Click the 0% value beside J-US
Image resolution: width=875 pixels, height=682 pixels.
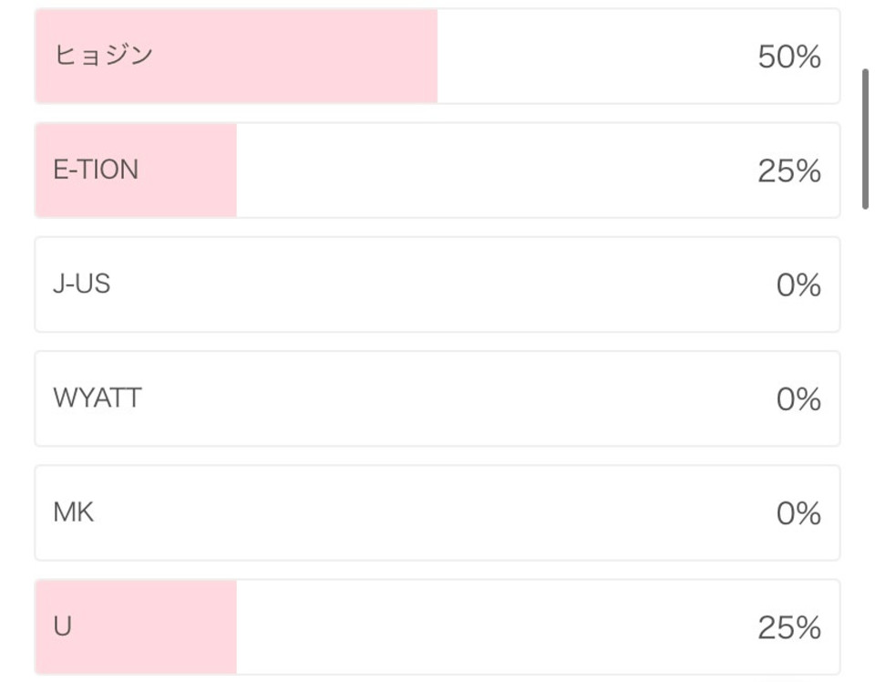[x=798, y=285]
